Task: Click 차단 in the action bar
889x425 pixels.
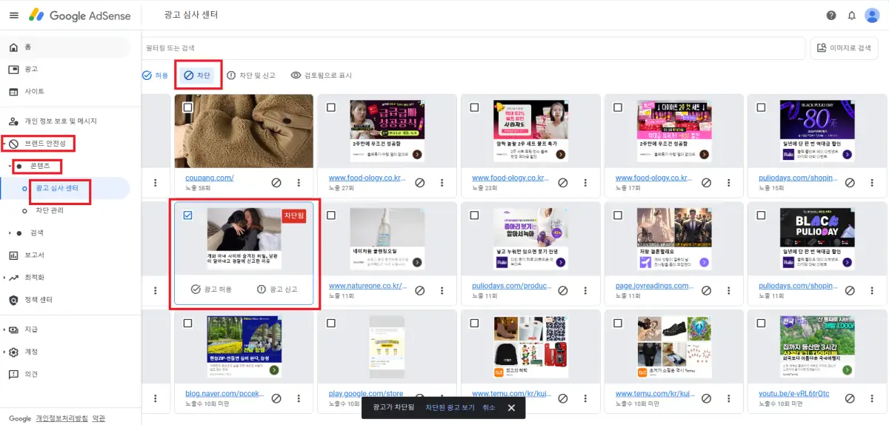Action: (198, 76)
